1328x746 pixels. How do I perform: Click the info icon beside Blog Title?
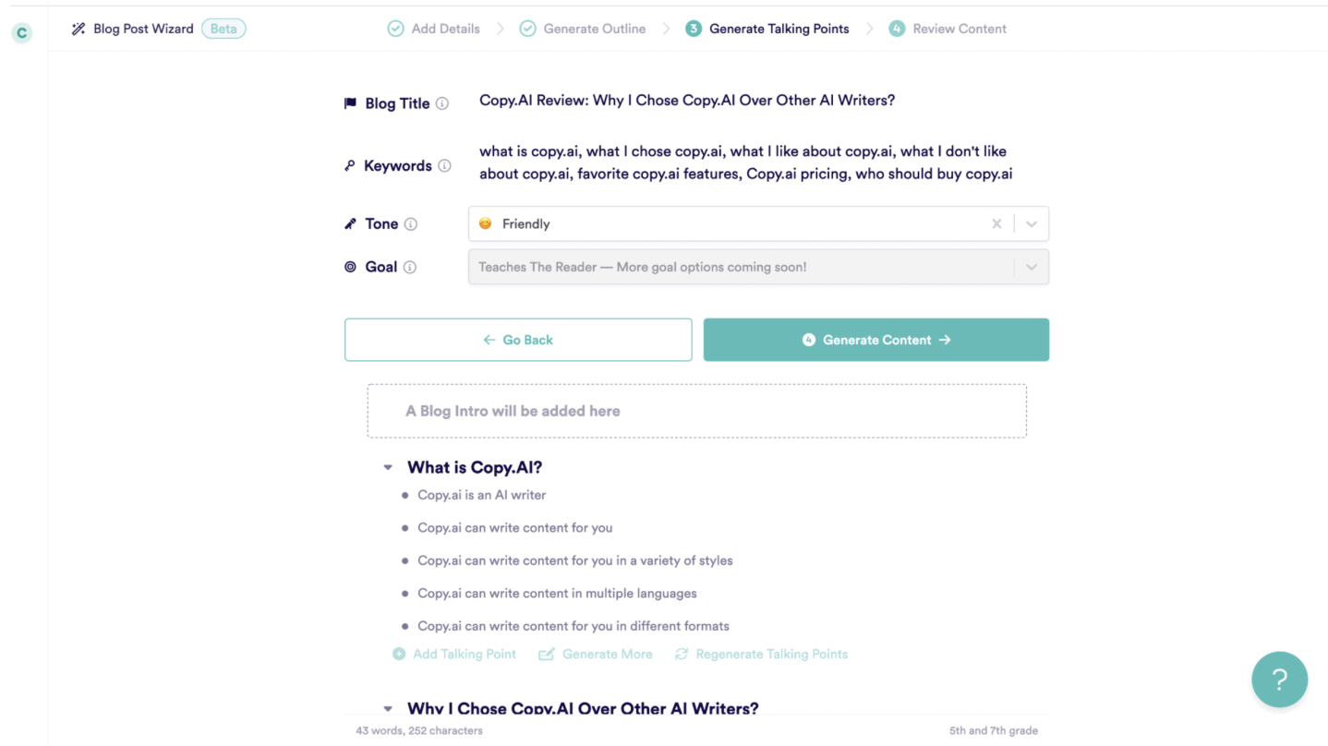click(442, 103)
